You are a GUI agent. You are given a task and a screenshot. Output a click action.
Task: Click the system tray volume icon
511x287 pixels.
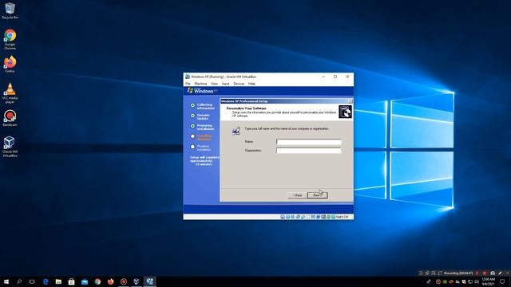(x=477, y=281)
